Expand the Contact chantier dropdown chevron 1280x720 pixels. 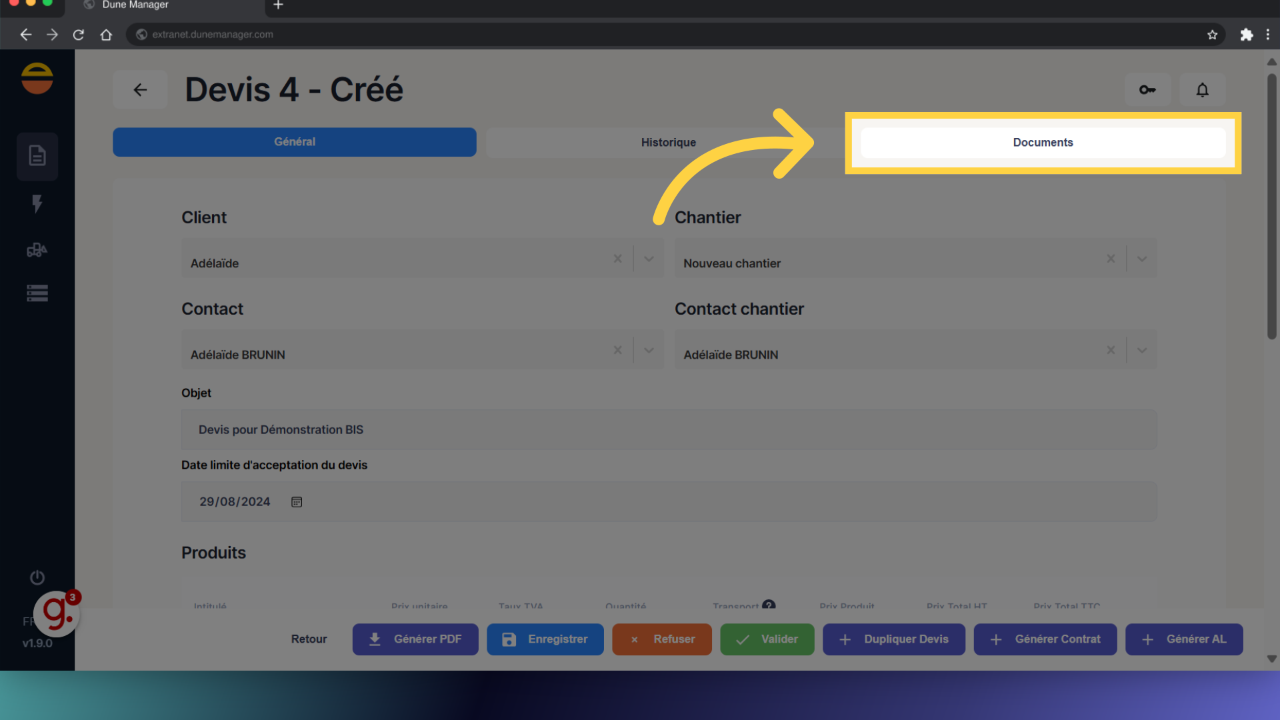[x=1142, y=350]
